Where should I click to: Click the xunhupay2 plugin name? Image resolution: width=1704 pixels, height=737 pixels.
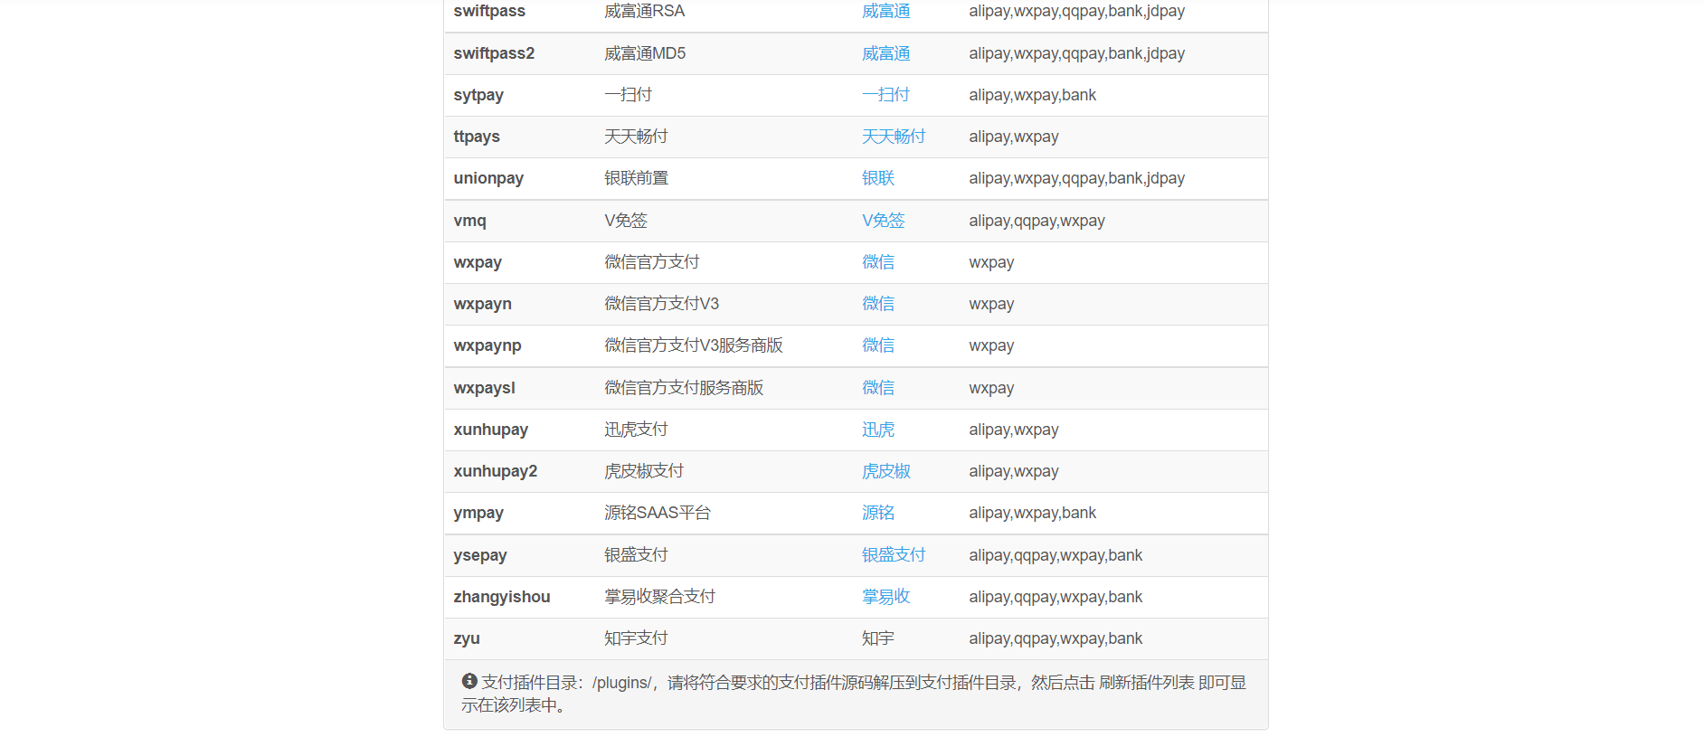496,471
